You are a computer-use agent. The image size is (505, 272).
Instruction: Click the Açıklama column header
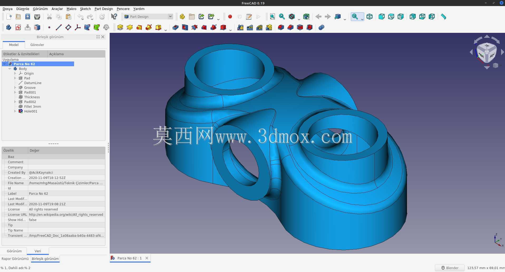coord(76,54)
